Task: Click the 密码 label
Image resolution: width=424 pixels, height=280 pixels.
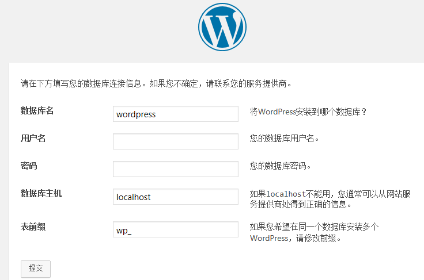Action: point(29,166)
